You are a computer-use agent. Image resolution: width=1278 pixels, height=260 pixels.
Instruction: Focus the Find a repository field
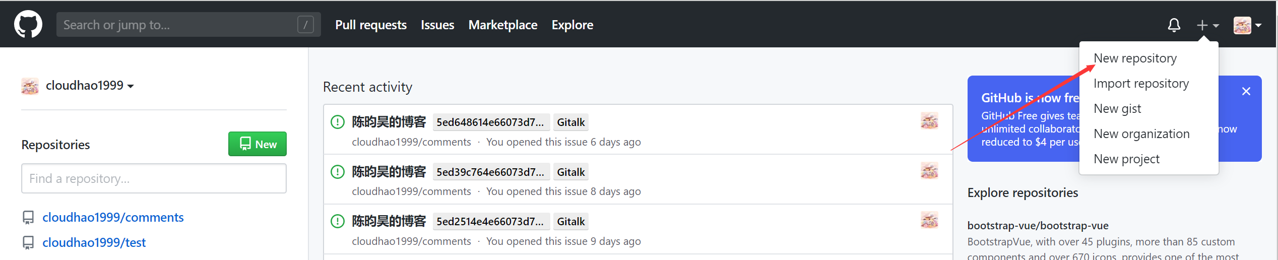(154, 178)
